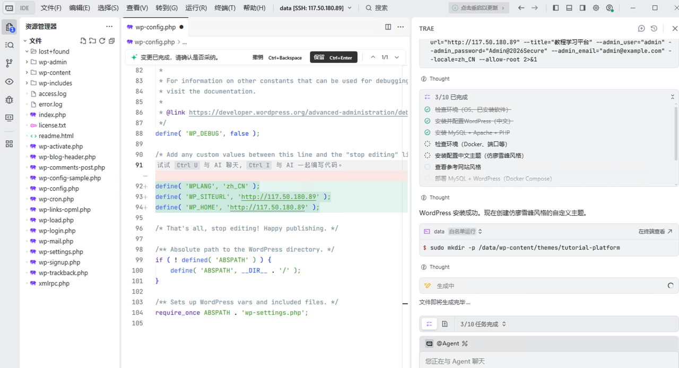Open the Source Control branch icon

pos(10,63)
